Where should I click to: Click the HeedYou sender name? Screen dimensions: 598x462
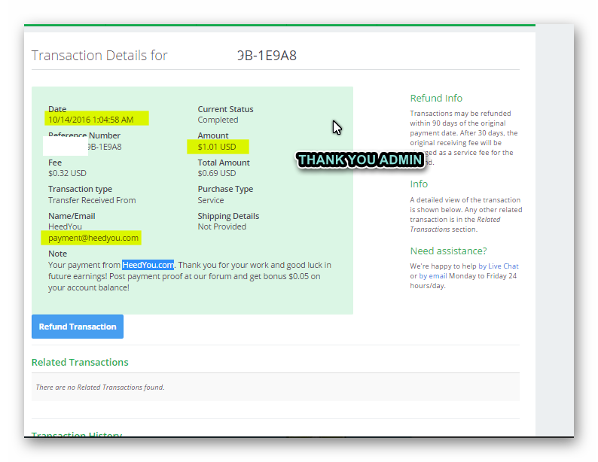click(x=65, y=226)
